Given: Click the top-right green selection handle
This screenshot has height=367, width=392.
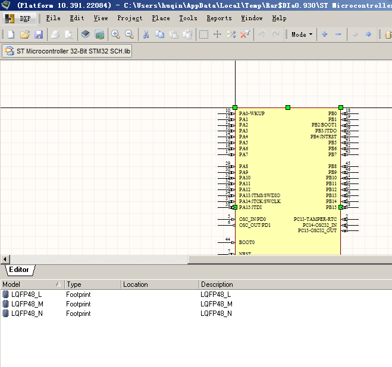Looking at the screenshot, I should pos(341,107).
